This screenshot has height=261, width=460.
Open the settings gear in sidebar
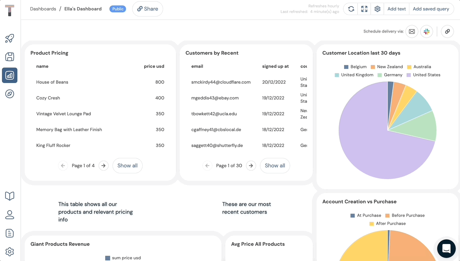(x=10, y=252)
